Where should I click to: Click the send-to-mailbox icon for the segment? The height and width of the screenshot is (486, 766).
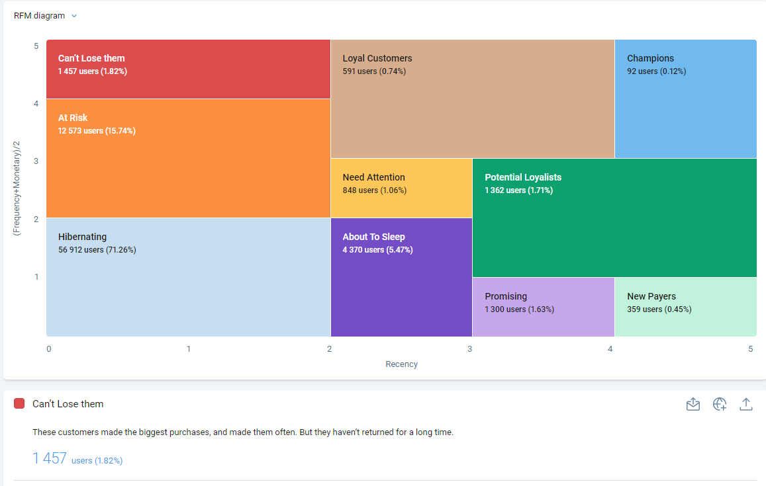tap(693, 404)
